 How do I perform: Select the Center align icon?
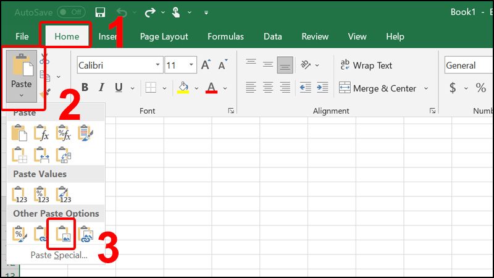click(x=268, y=88)
